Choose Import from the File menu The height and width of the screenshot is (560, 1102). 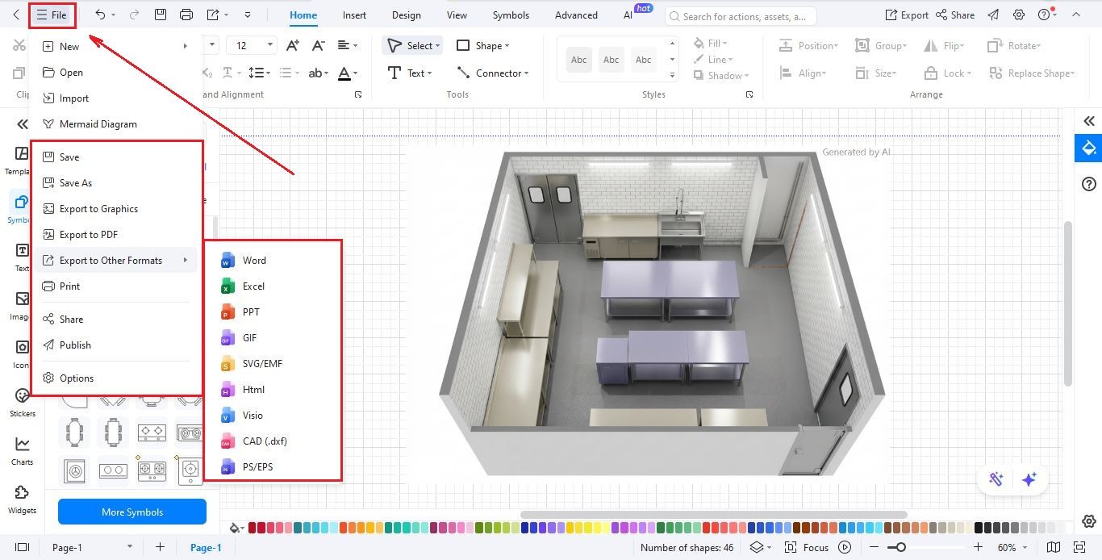coord(116,98)
